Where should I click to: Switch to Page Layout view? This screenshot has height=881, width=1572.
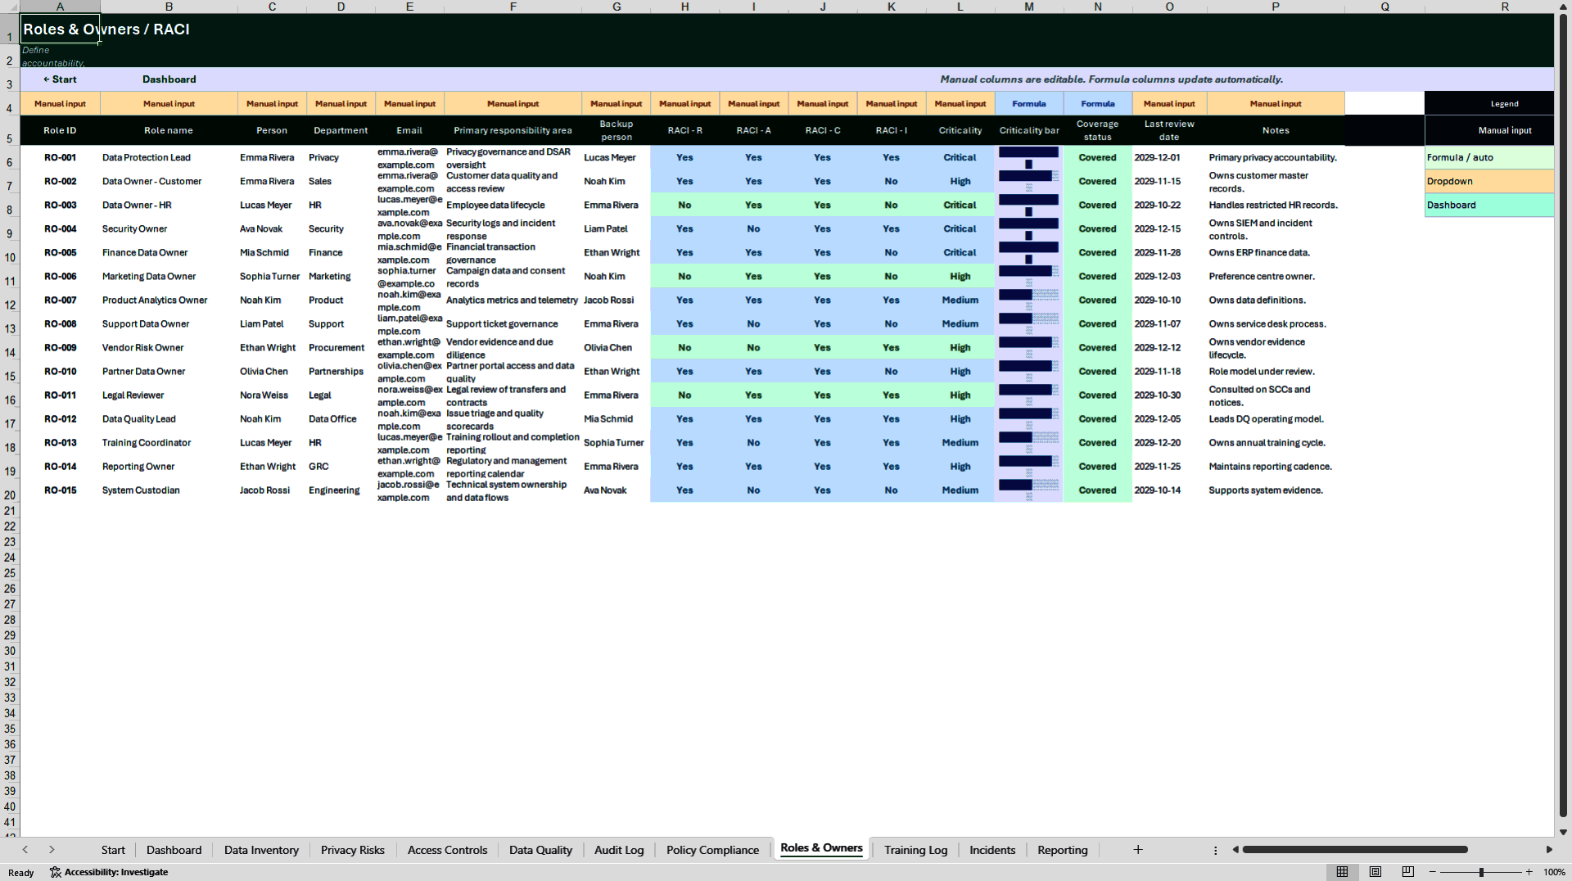point(1375,872)
